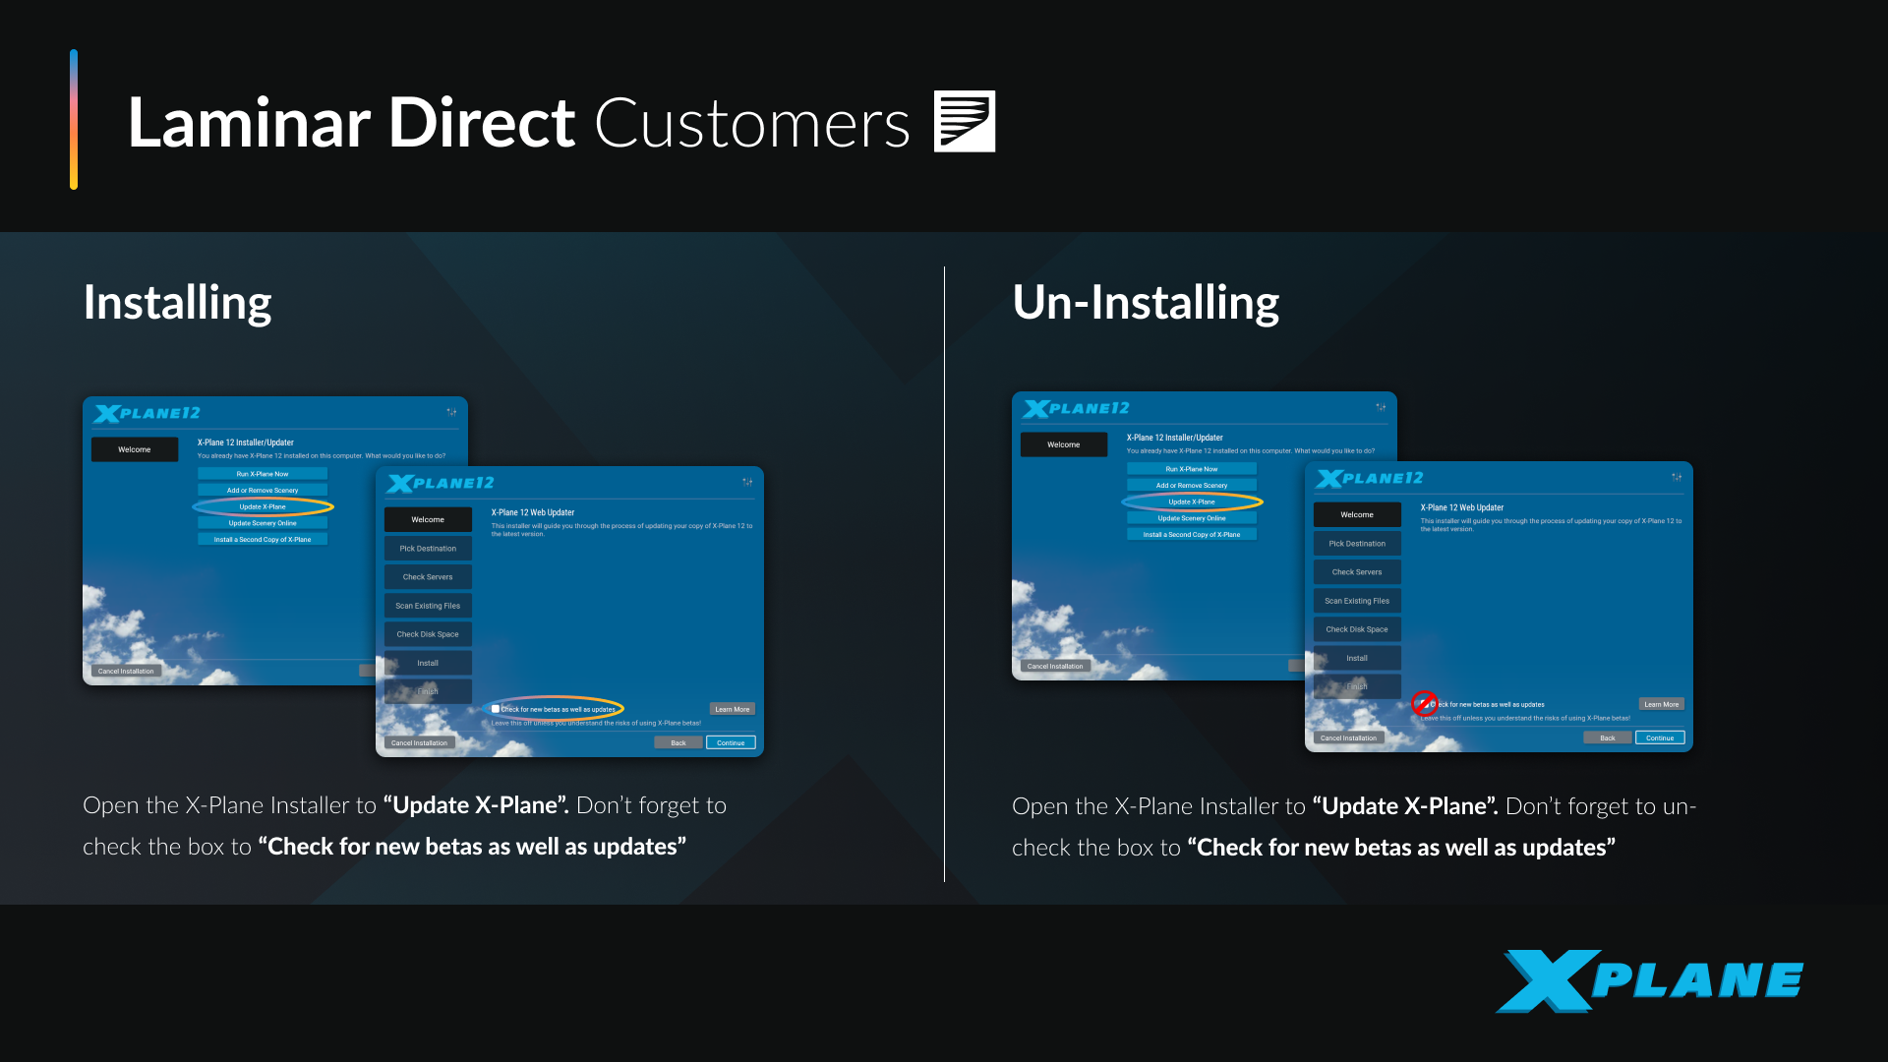This screenshot has width=1888, height=1062.
Task: Click Cancel Installation in Un-Installing Web Updater window
Action: pos(1348,737)
